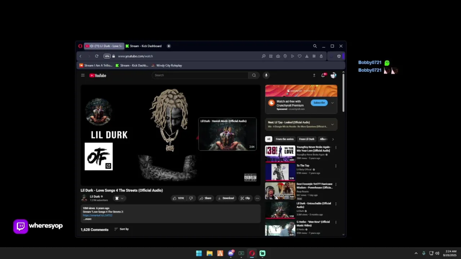Click the YouTube search box

[x=200, y=75]
